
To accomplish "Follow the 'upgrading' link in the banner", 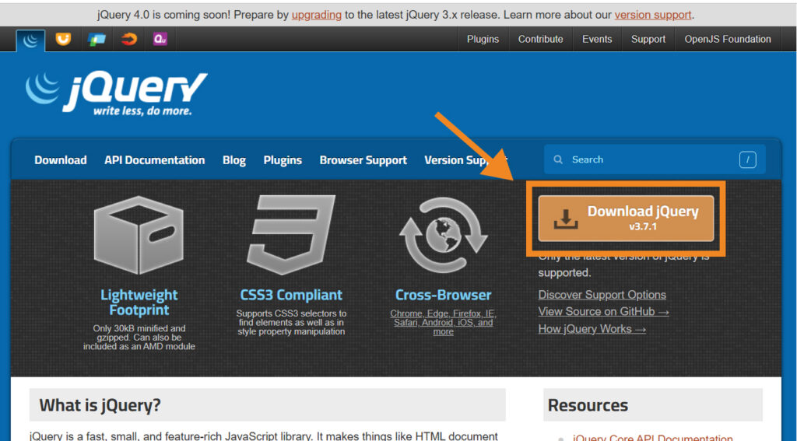I will [x=318, y=15].
